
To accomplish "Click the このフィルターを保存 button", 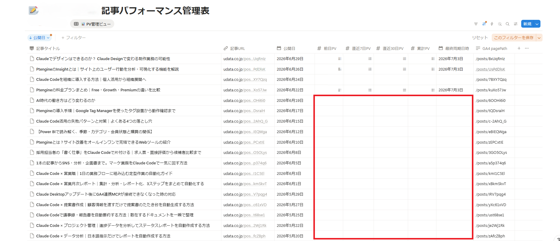I will tap(514, 38).
